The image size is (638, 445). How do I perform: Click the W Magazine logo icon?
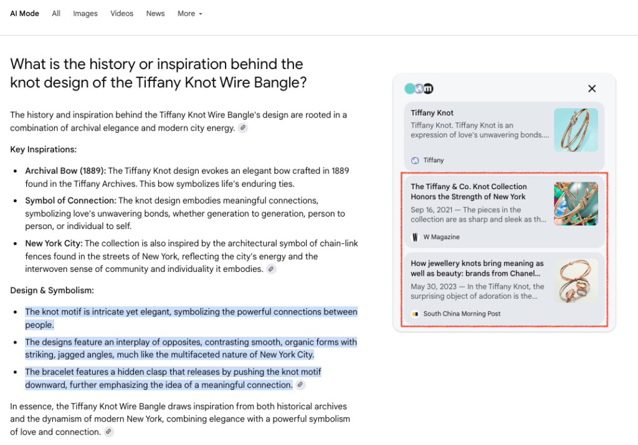[415, 237]
